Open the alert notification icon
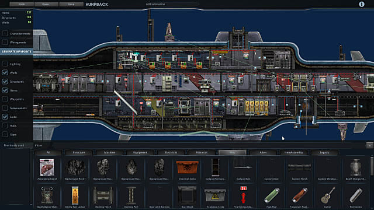 362,4
